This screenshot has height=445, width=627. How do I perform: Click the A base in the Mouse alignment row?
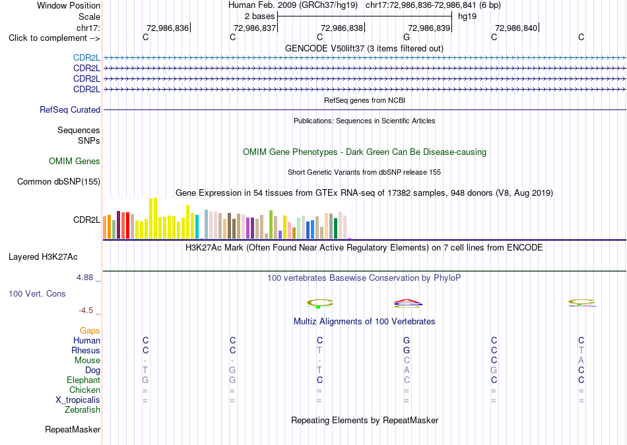[581, 361]
